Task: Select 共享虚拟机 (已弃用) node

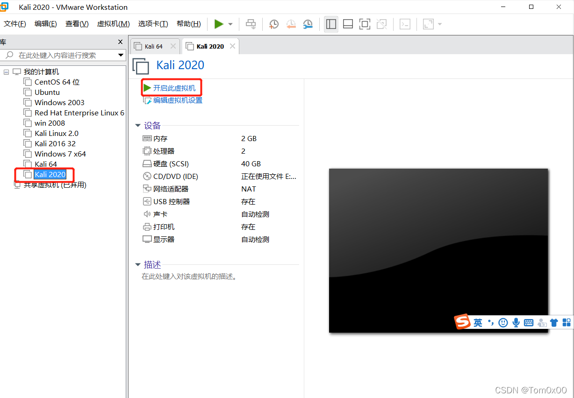Action: pyautogui.click(x=55, y=185)
